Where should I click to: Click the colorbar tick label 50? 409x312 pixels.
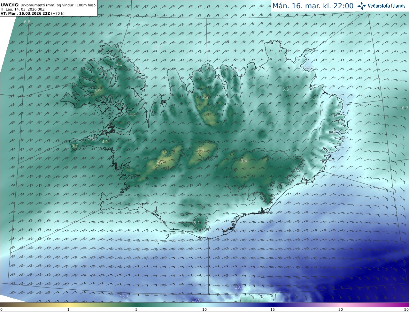406,309
